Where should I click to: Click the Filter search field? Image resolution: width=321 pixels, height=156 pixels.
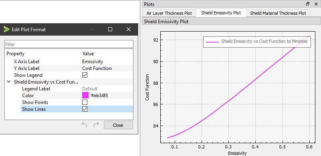(x=69, y=44)
